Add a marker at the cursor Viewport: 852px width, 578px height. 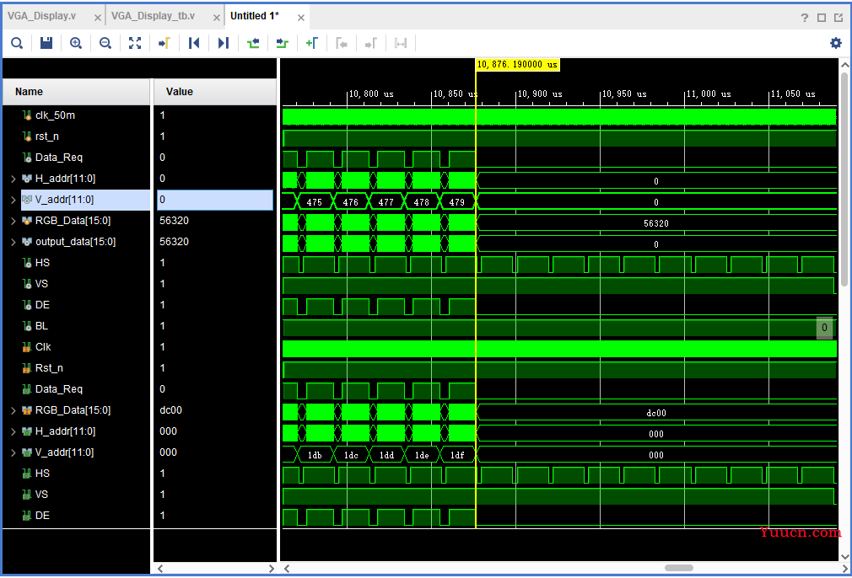coord(312,43)
